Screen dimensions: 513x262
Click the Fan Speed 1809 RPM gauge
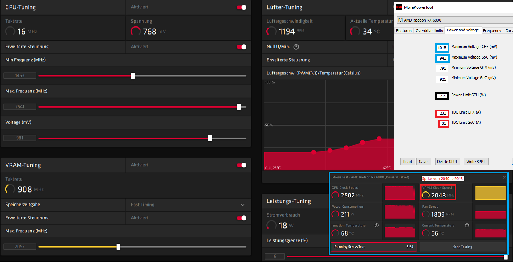(426, 214)
